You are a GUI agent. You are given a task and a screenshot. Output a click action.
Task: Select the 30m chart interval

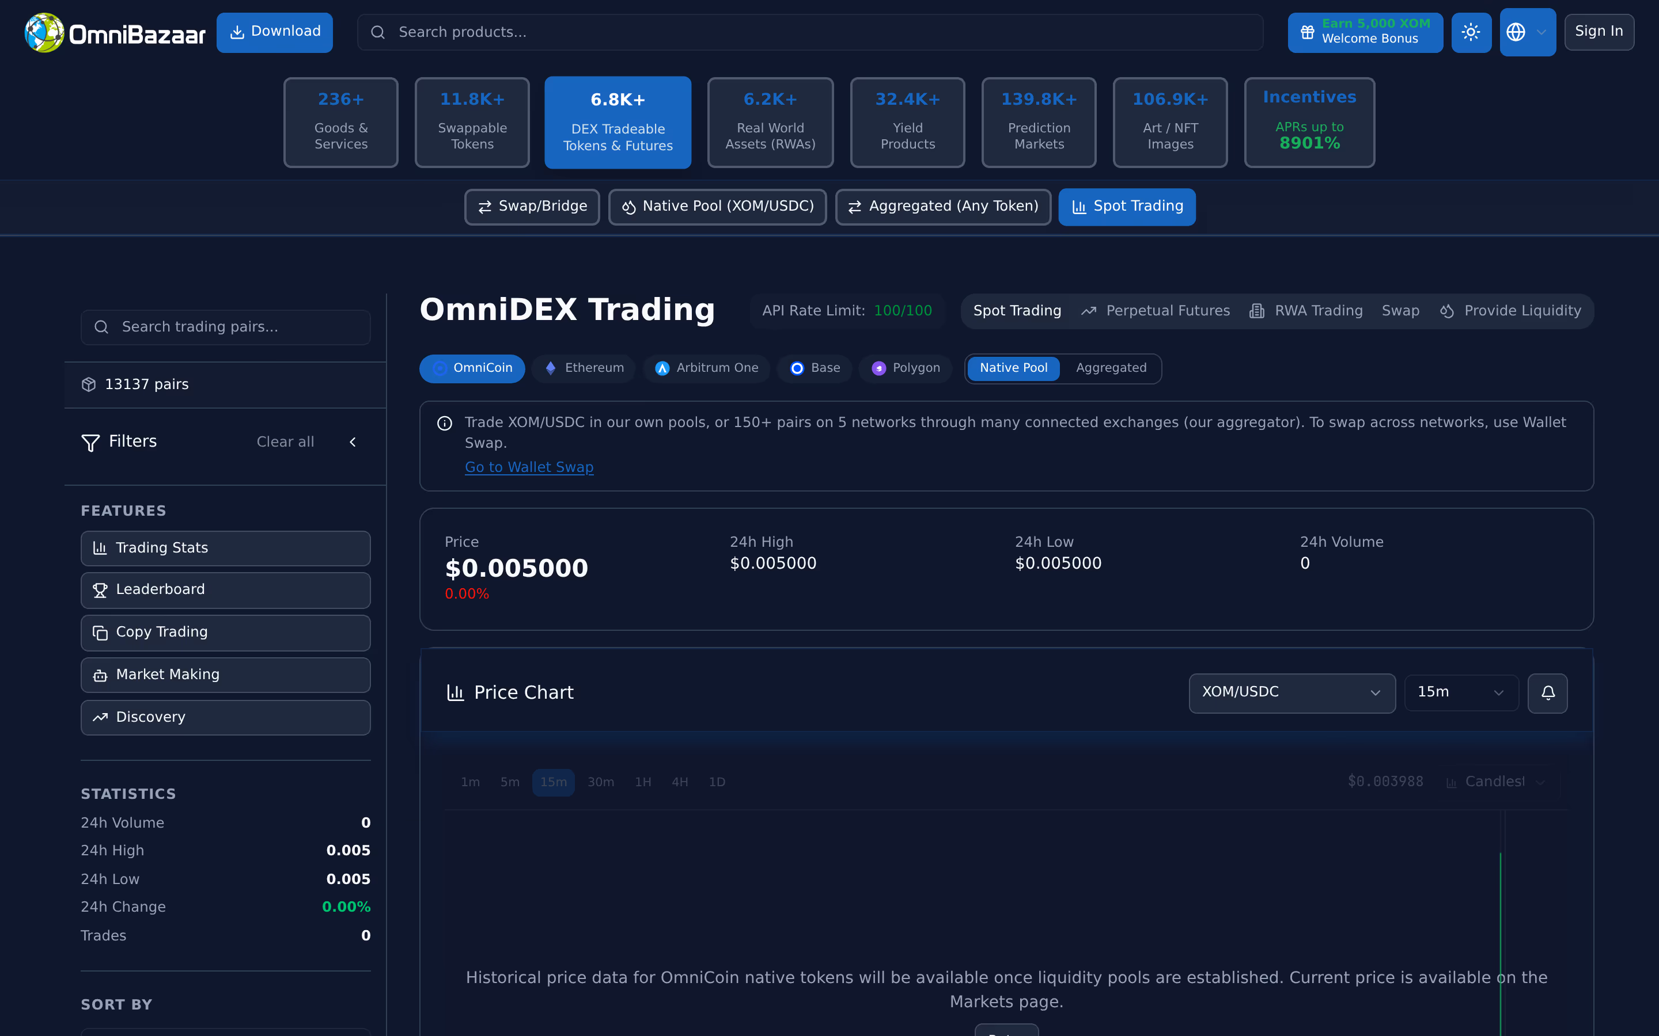(601, 783)
